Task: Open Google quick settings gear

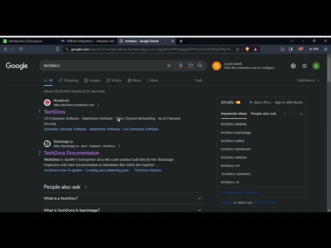Action: [x=293, y=66]
